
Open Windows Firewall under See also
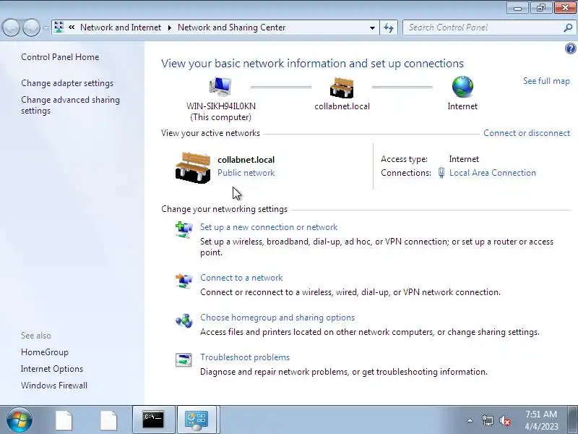point(54,386)
